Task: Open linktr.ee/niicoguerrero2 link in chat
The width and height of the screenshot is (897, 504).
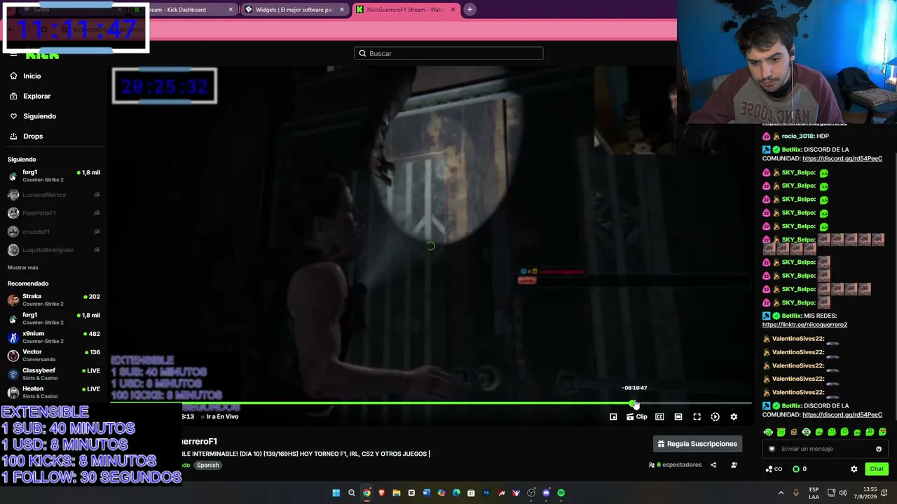Action: (804, 325)
